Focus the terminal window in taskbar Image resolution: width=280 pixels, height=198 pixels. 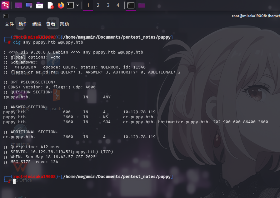[131, 5]
